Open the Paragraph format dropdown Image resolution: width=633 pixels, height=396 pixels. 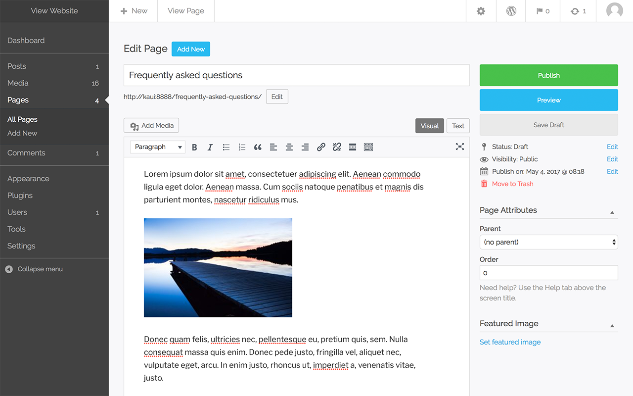click(x=158, y=147)
